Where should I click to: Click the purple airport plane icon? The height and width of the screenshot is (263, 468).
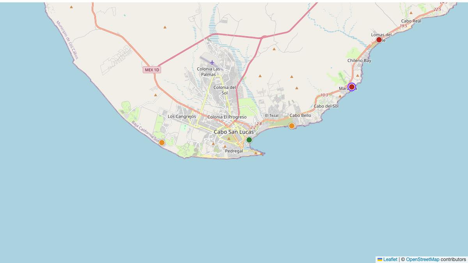(212, 62)
